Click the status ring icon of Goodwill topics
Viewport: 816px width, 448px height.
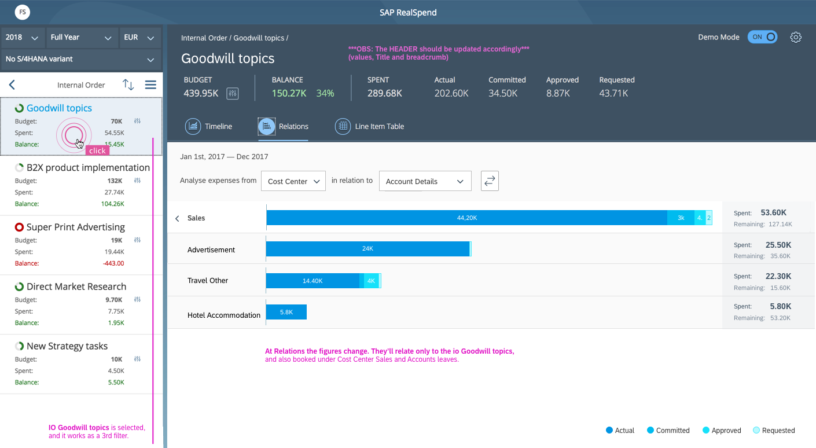(19, 108)
